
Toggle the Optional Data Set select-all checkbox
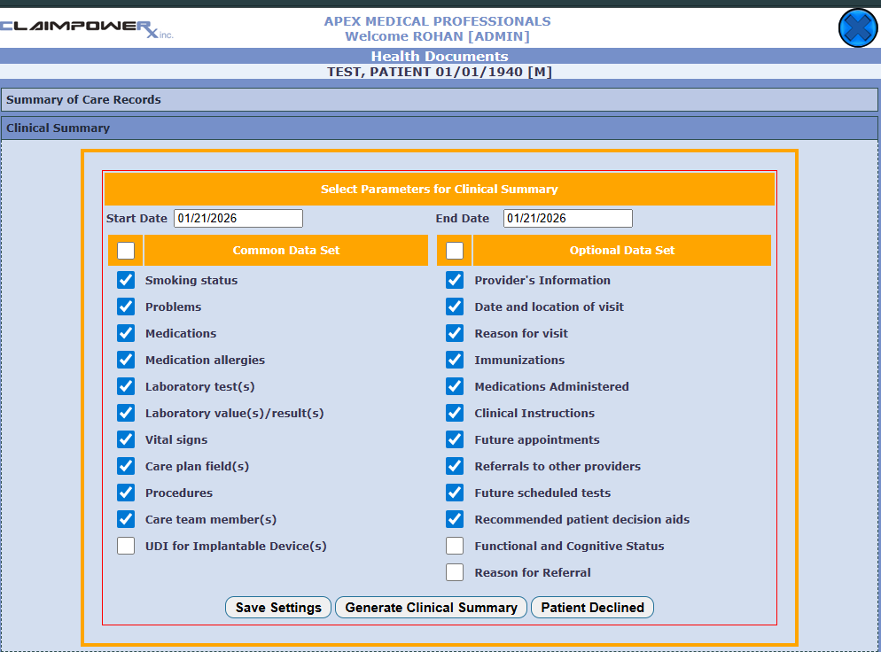(x=455, y=251)
